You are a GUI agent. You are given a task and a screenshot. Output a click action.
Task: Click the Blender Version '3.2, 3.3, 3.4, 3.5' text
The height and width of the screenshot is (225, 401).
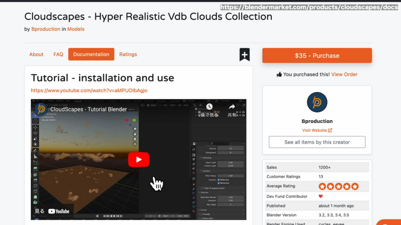334,215
